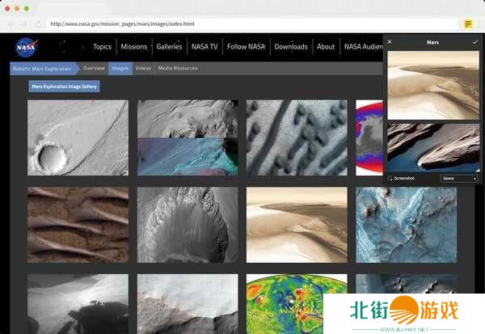485x334 pixels.
Task: Open the crater image thumbnail
Action: [x=78, y=137]
